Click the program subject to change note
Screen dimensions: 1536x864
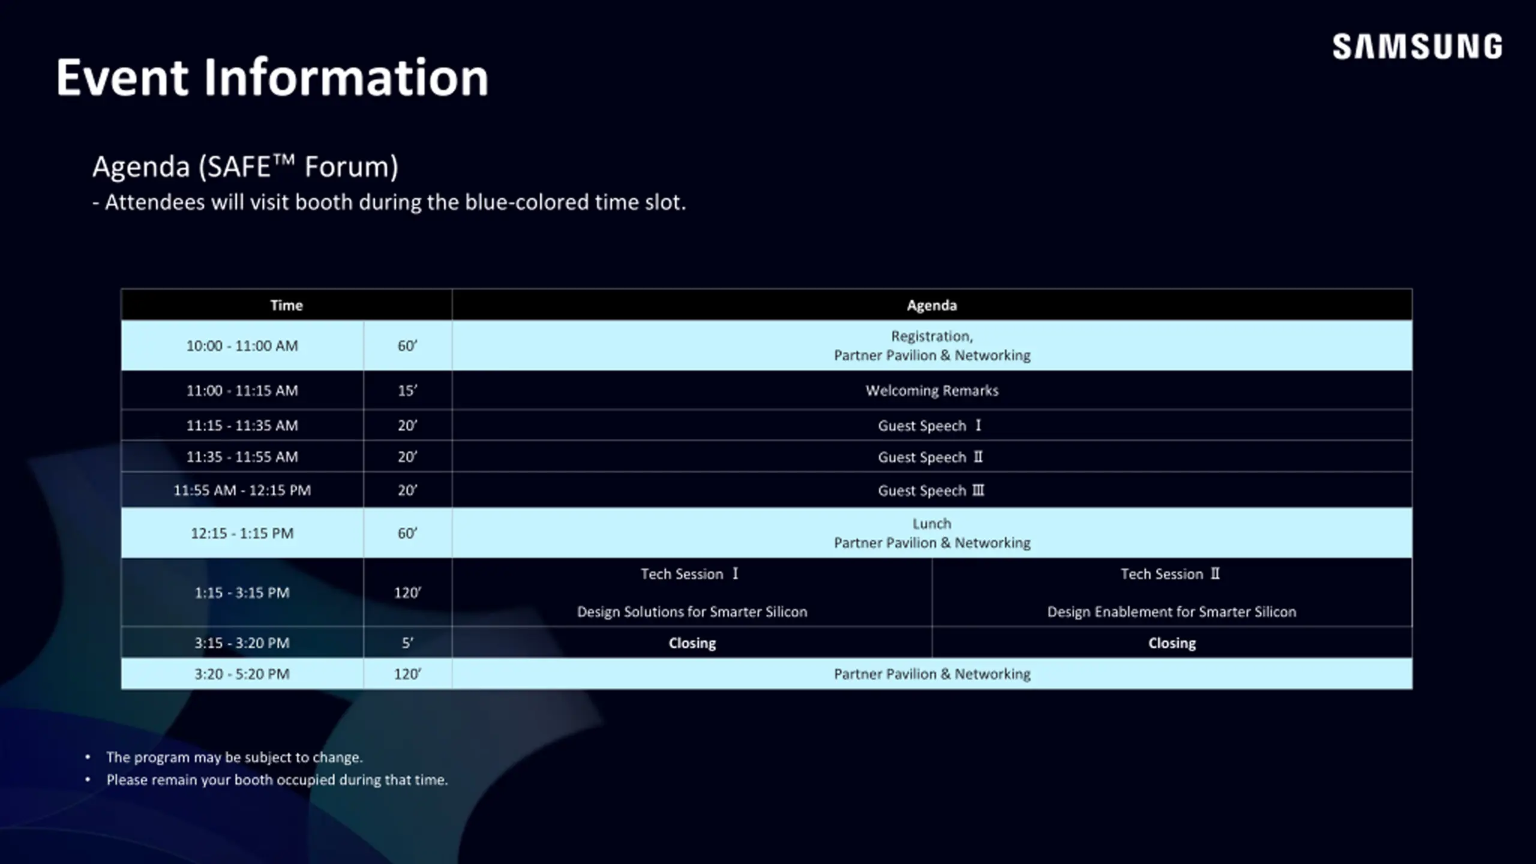pyautogui.click(x=235, y=757)
